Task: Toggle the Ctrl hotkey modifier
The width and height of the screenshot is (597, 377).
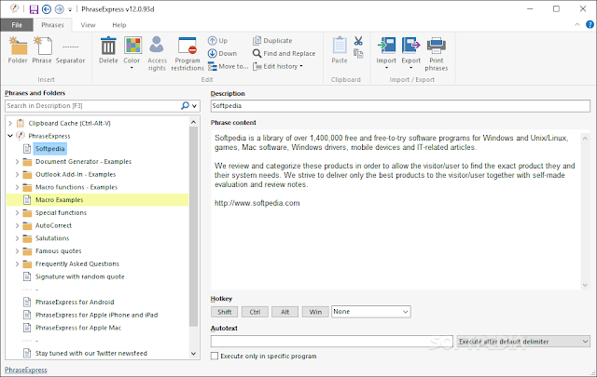Action: 255,312
